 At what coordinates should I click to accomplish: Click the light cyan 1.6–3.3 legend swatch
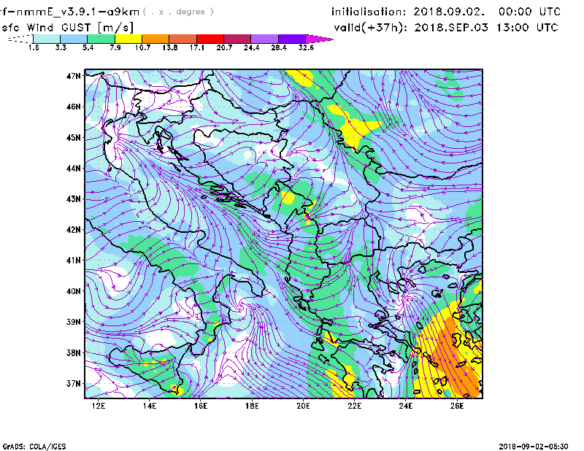click(47, 39)
